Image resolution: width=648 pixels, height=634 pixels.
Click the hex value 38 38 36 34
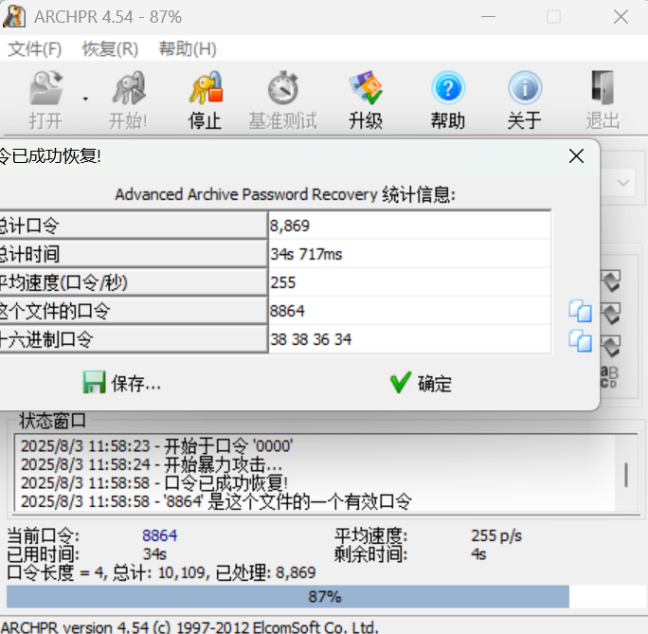(409, 339)
